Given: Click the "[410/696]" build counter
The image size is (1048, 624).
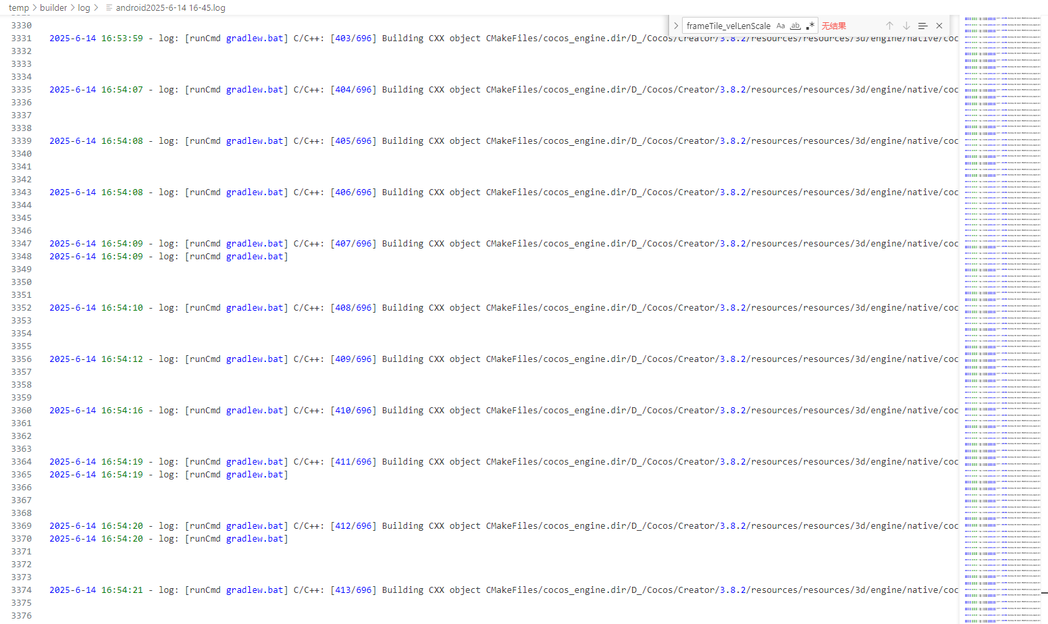Looking at the screenshot, I should pos(354,411).
